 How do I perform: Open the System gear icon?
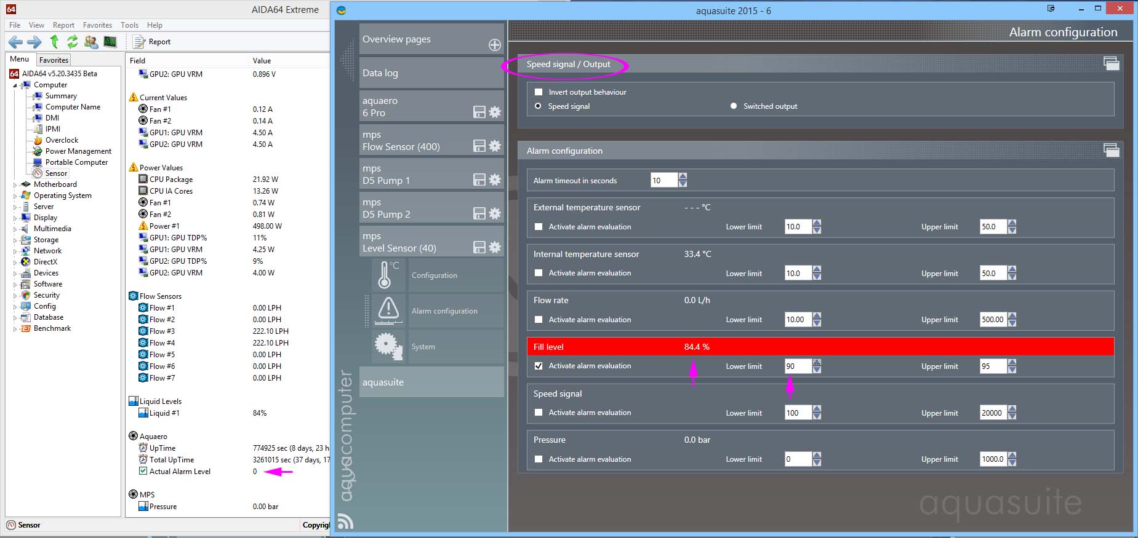coord(388,346)
